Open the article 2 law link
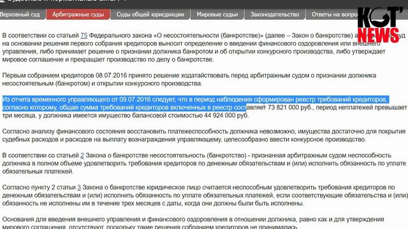The image size is (408, 229). (x=82, y=155)
